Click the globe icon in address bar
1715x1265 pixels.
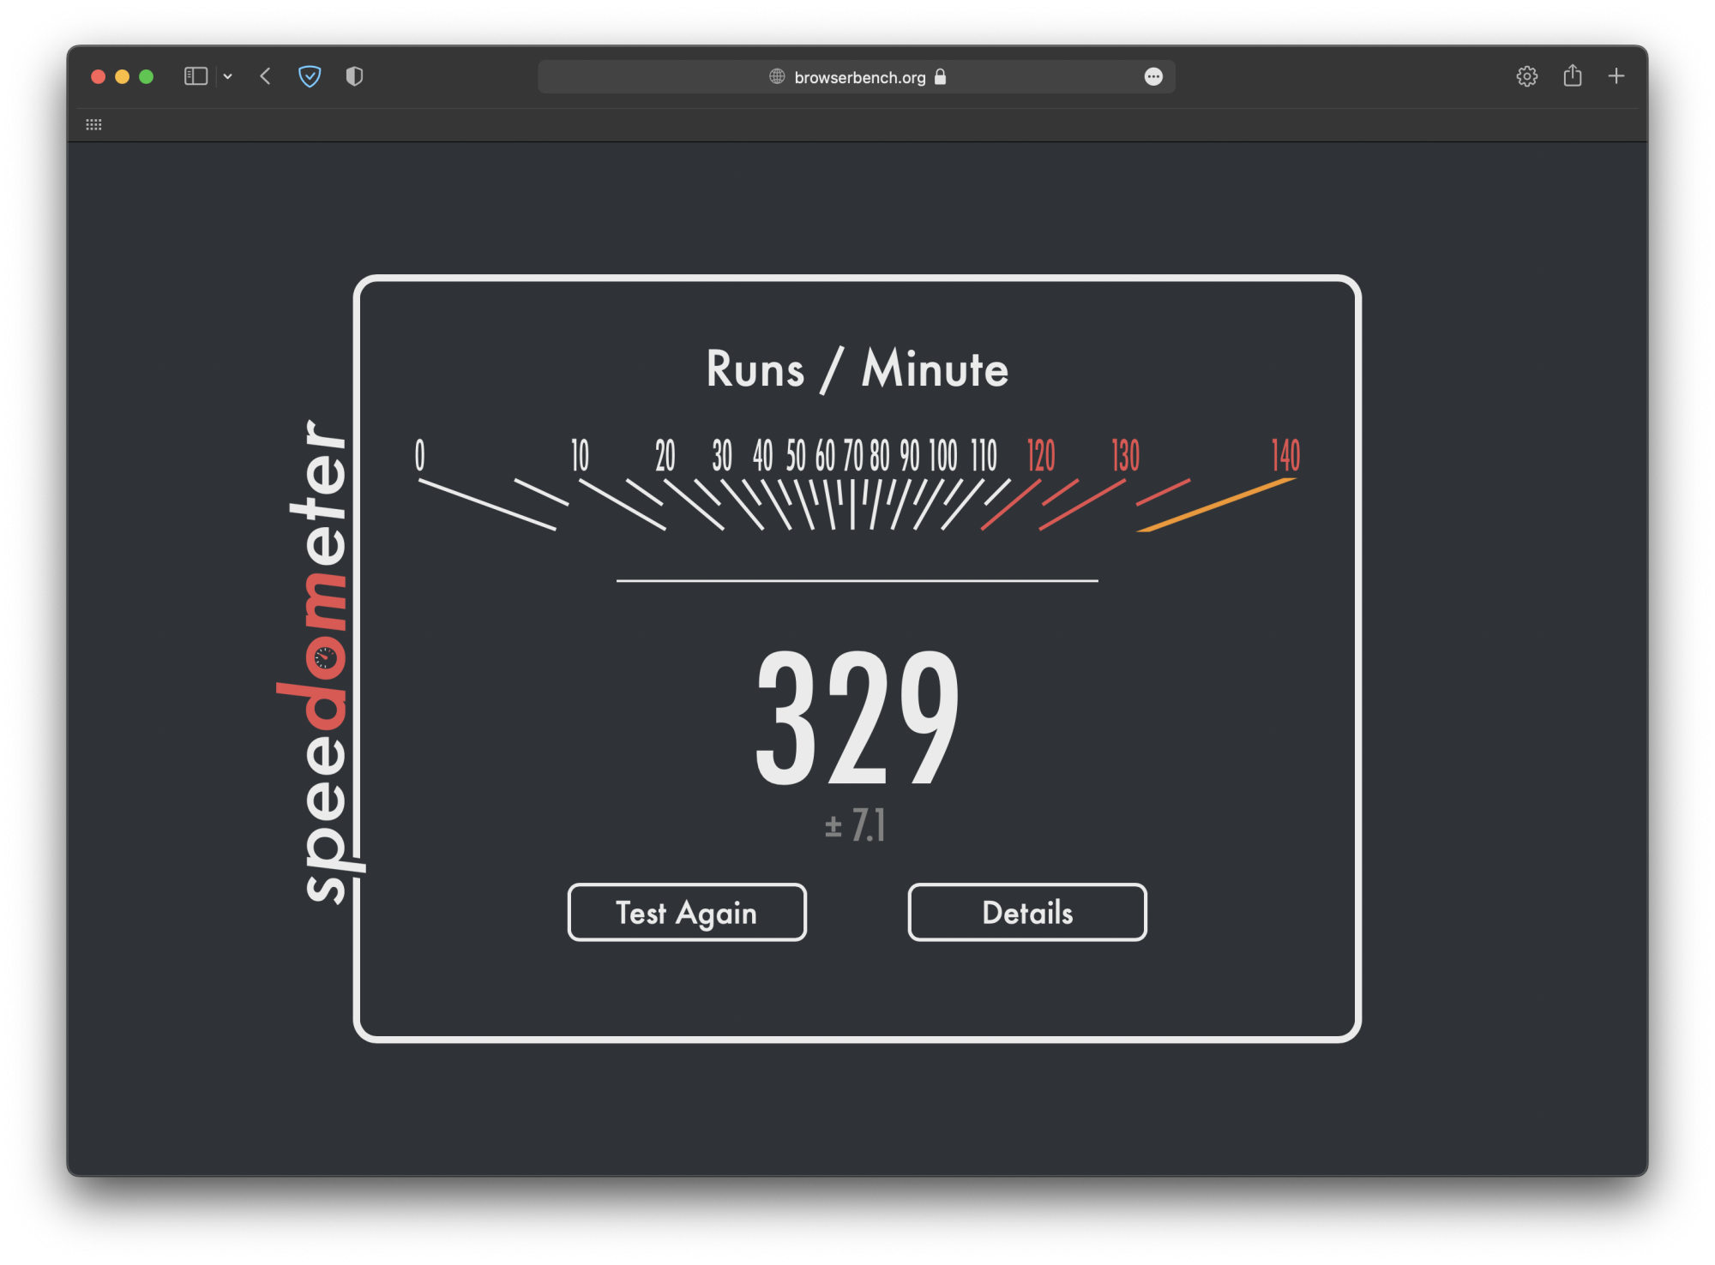(777, 76)
